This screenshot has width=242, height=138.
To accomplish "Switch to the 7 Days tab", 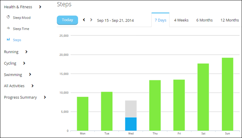I will pos(161,20).
